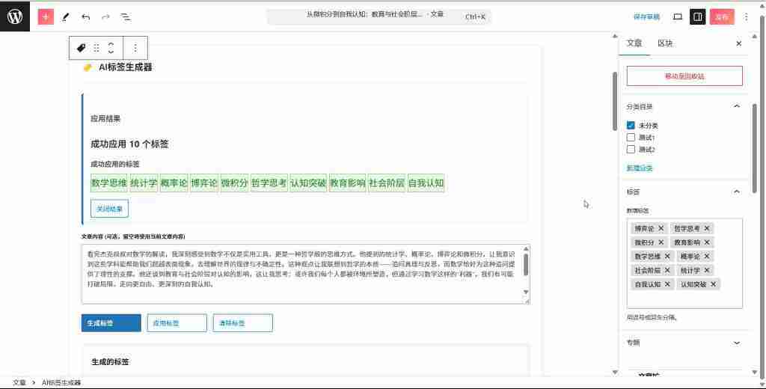Click the 关闭结果 button

point(109,209)
